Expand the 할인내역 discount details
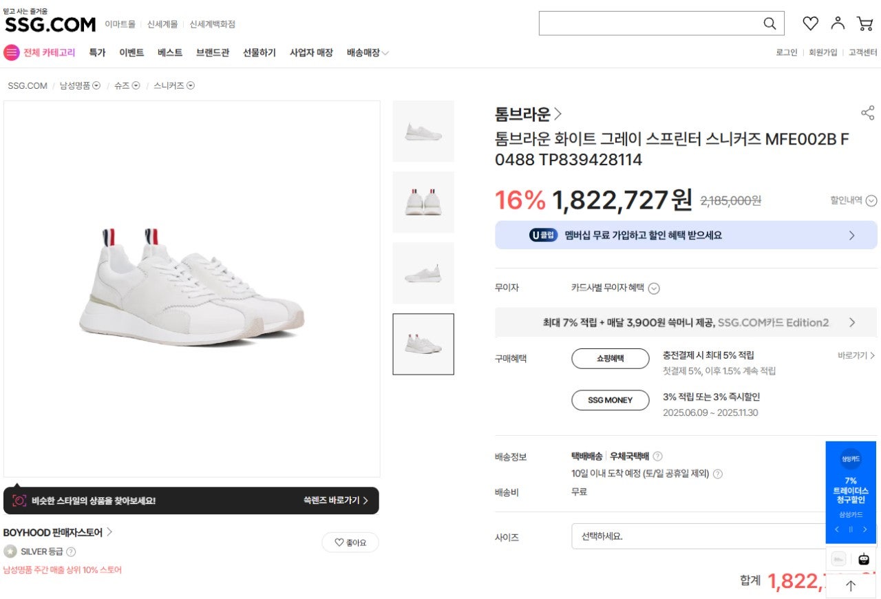 point(871,200)
